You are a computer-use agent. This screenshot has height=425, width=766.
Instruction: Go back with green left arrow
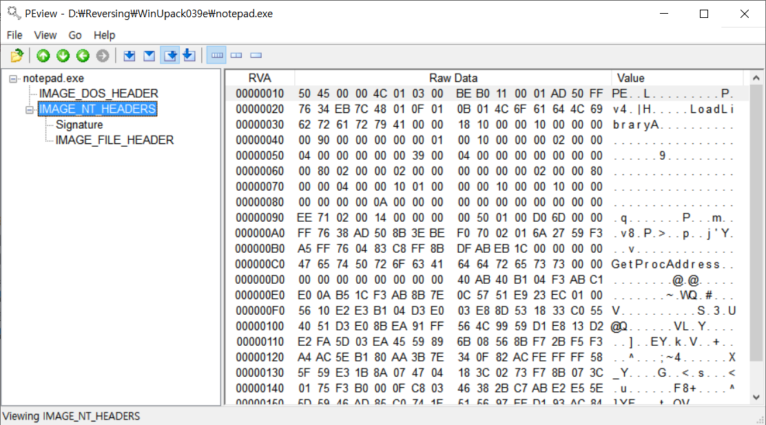click(83, 56)
